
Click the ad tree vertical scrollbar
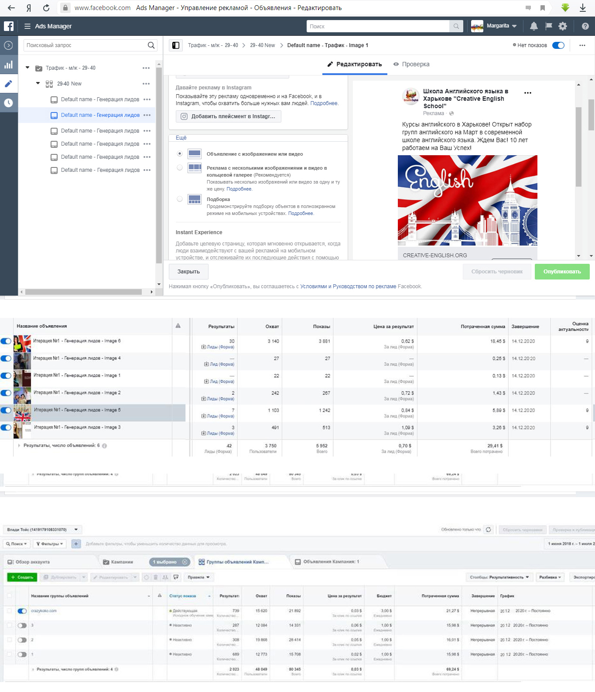click(x=159, y=166)
